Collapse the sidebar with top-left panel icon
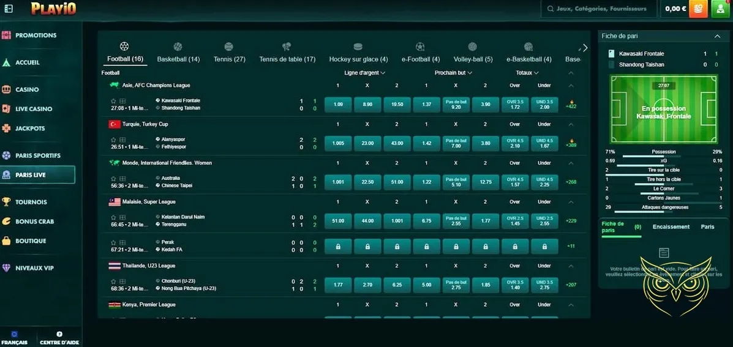 click(9, 9)
